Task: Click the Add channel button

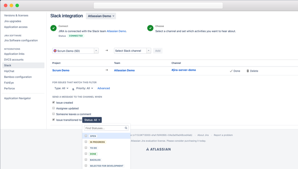Action: pyautogui.click(x=158, y=51)
